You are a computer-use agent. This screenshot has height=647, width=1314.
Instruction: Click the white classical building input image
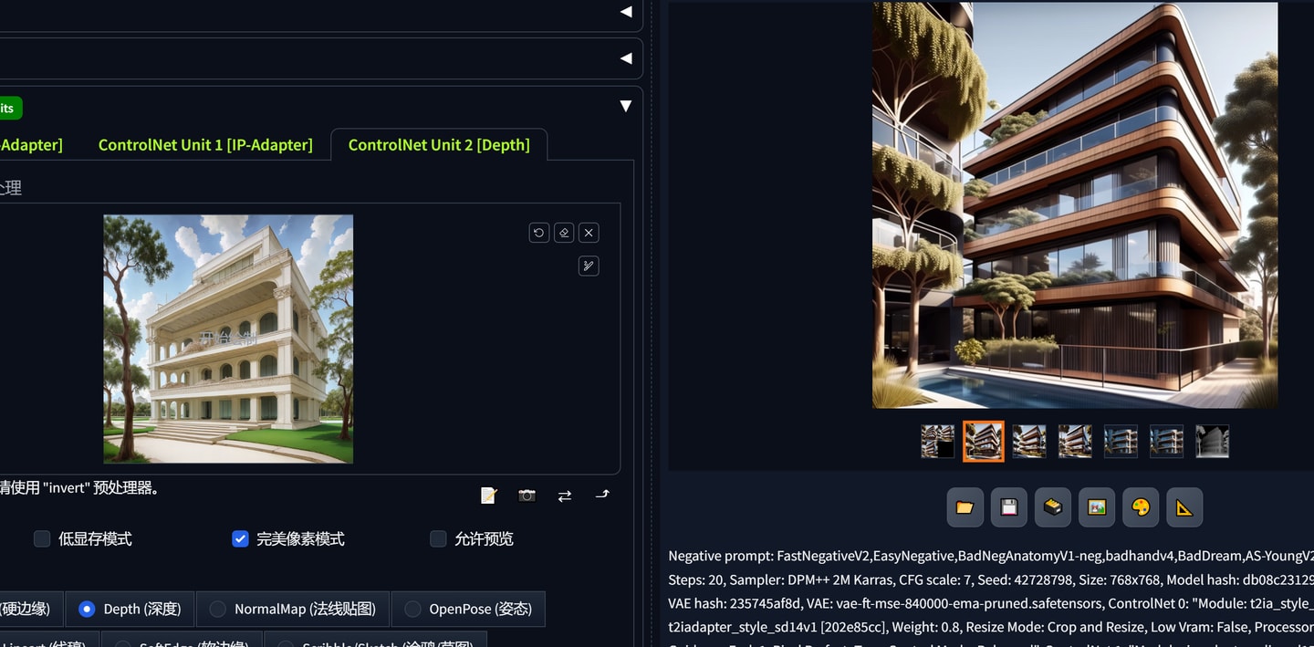228,339
